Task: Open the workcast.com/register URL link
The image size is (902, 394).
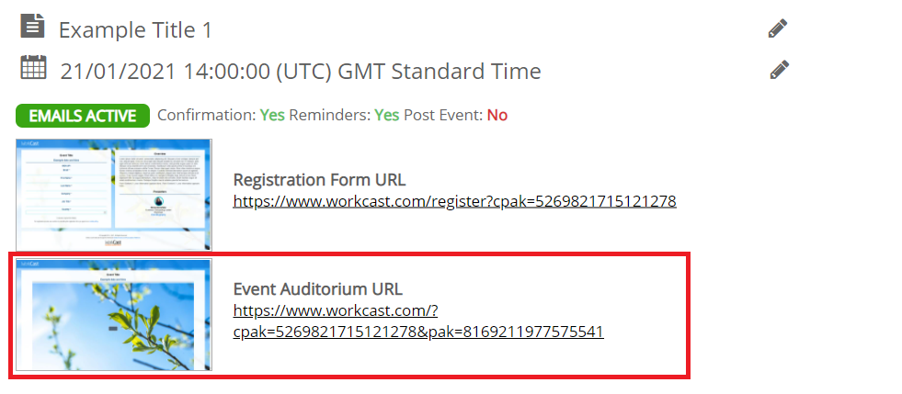Action: 454,201
